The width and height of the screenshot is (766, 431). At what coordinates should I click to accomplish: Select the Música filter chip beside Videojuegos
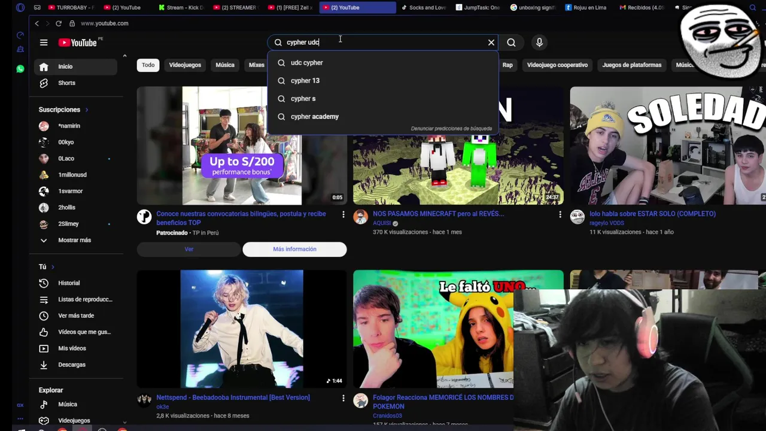(225, 65)
